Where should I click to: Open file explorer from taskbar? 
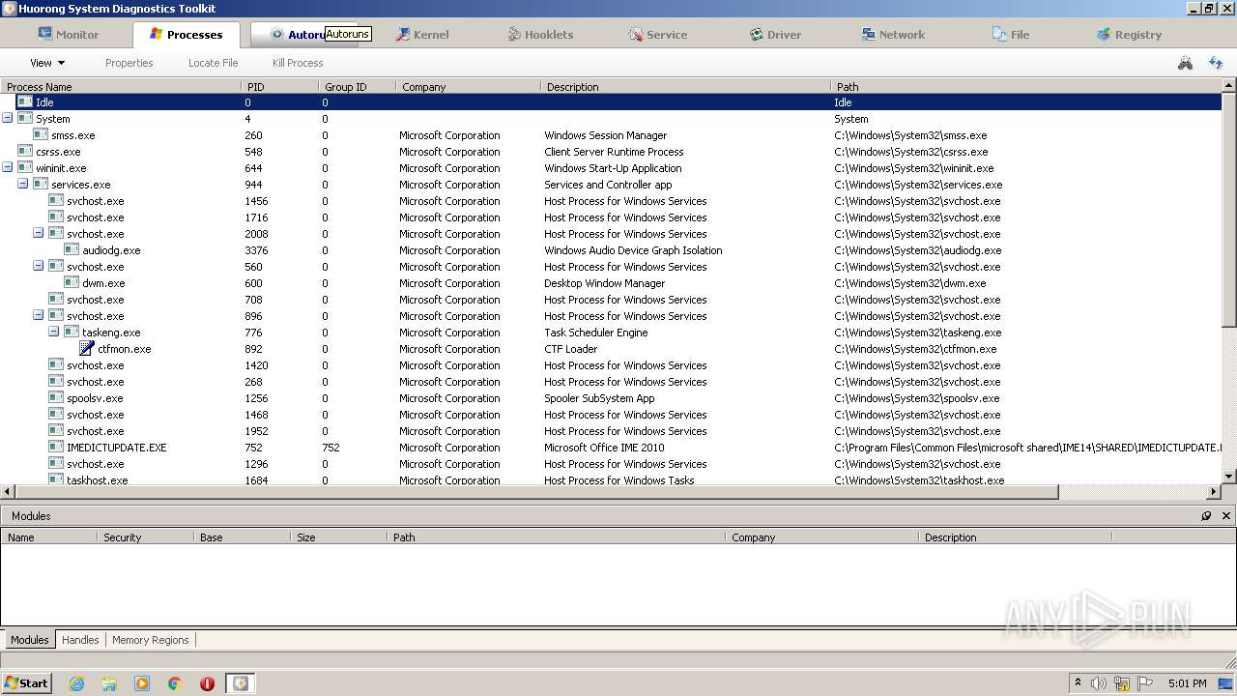tap(109, 683)
